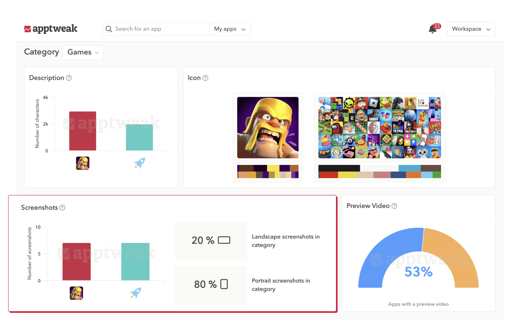This screenshot has width=520, height=336.
Task: Click help icon next to Description
Action: click(69, 78)
